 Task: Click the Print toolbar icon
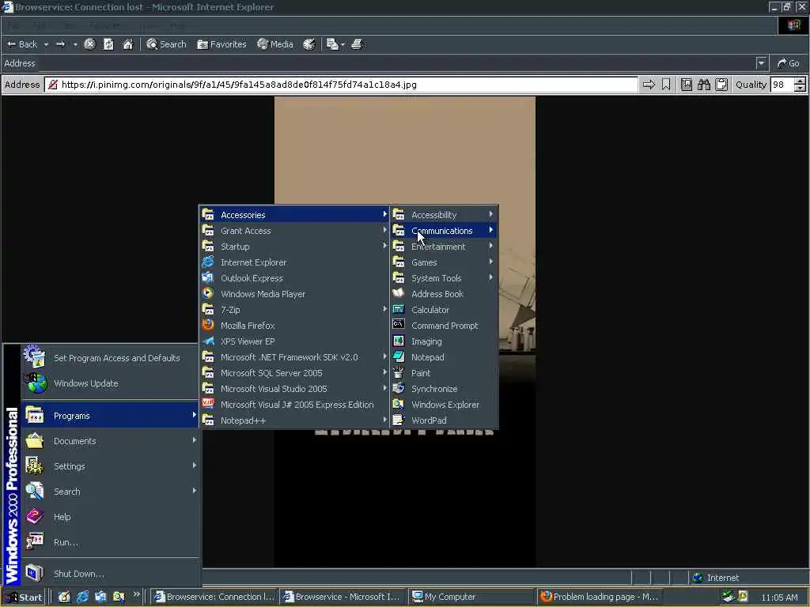pyautogui.click(x=357, y=44)
